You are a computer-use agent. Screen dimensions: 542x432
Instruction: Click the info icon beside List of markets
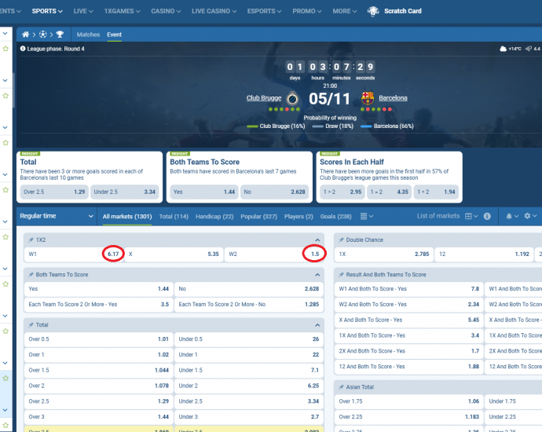click(x=487, y=216)
